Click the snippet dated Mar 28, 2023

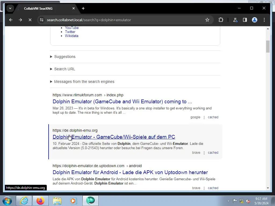(132, 110)
